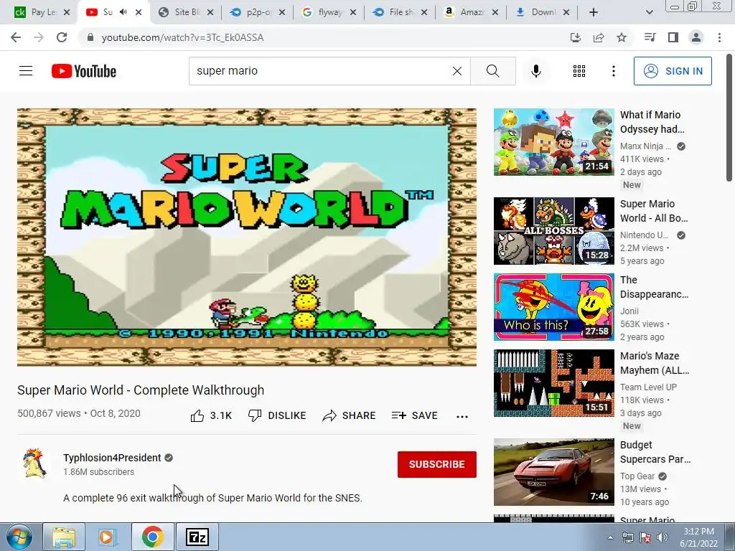Bookmark this page with the star
Screen dimensions: 735x551
(622, 37)
